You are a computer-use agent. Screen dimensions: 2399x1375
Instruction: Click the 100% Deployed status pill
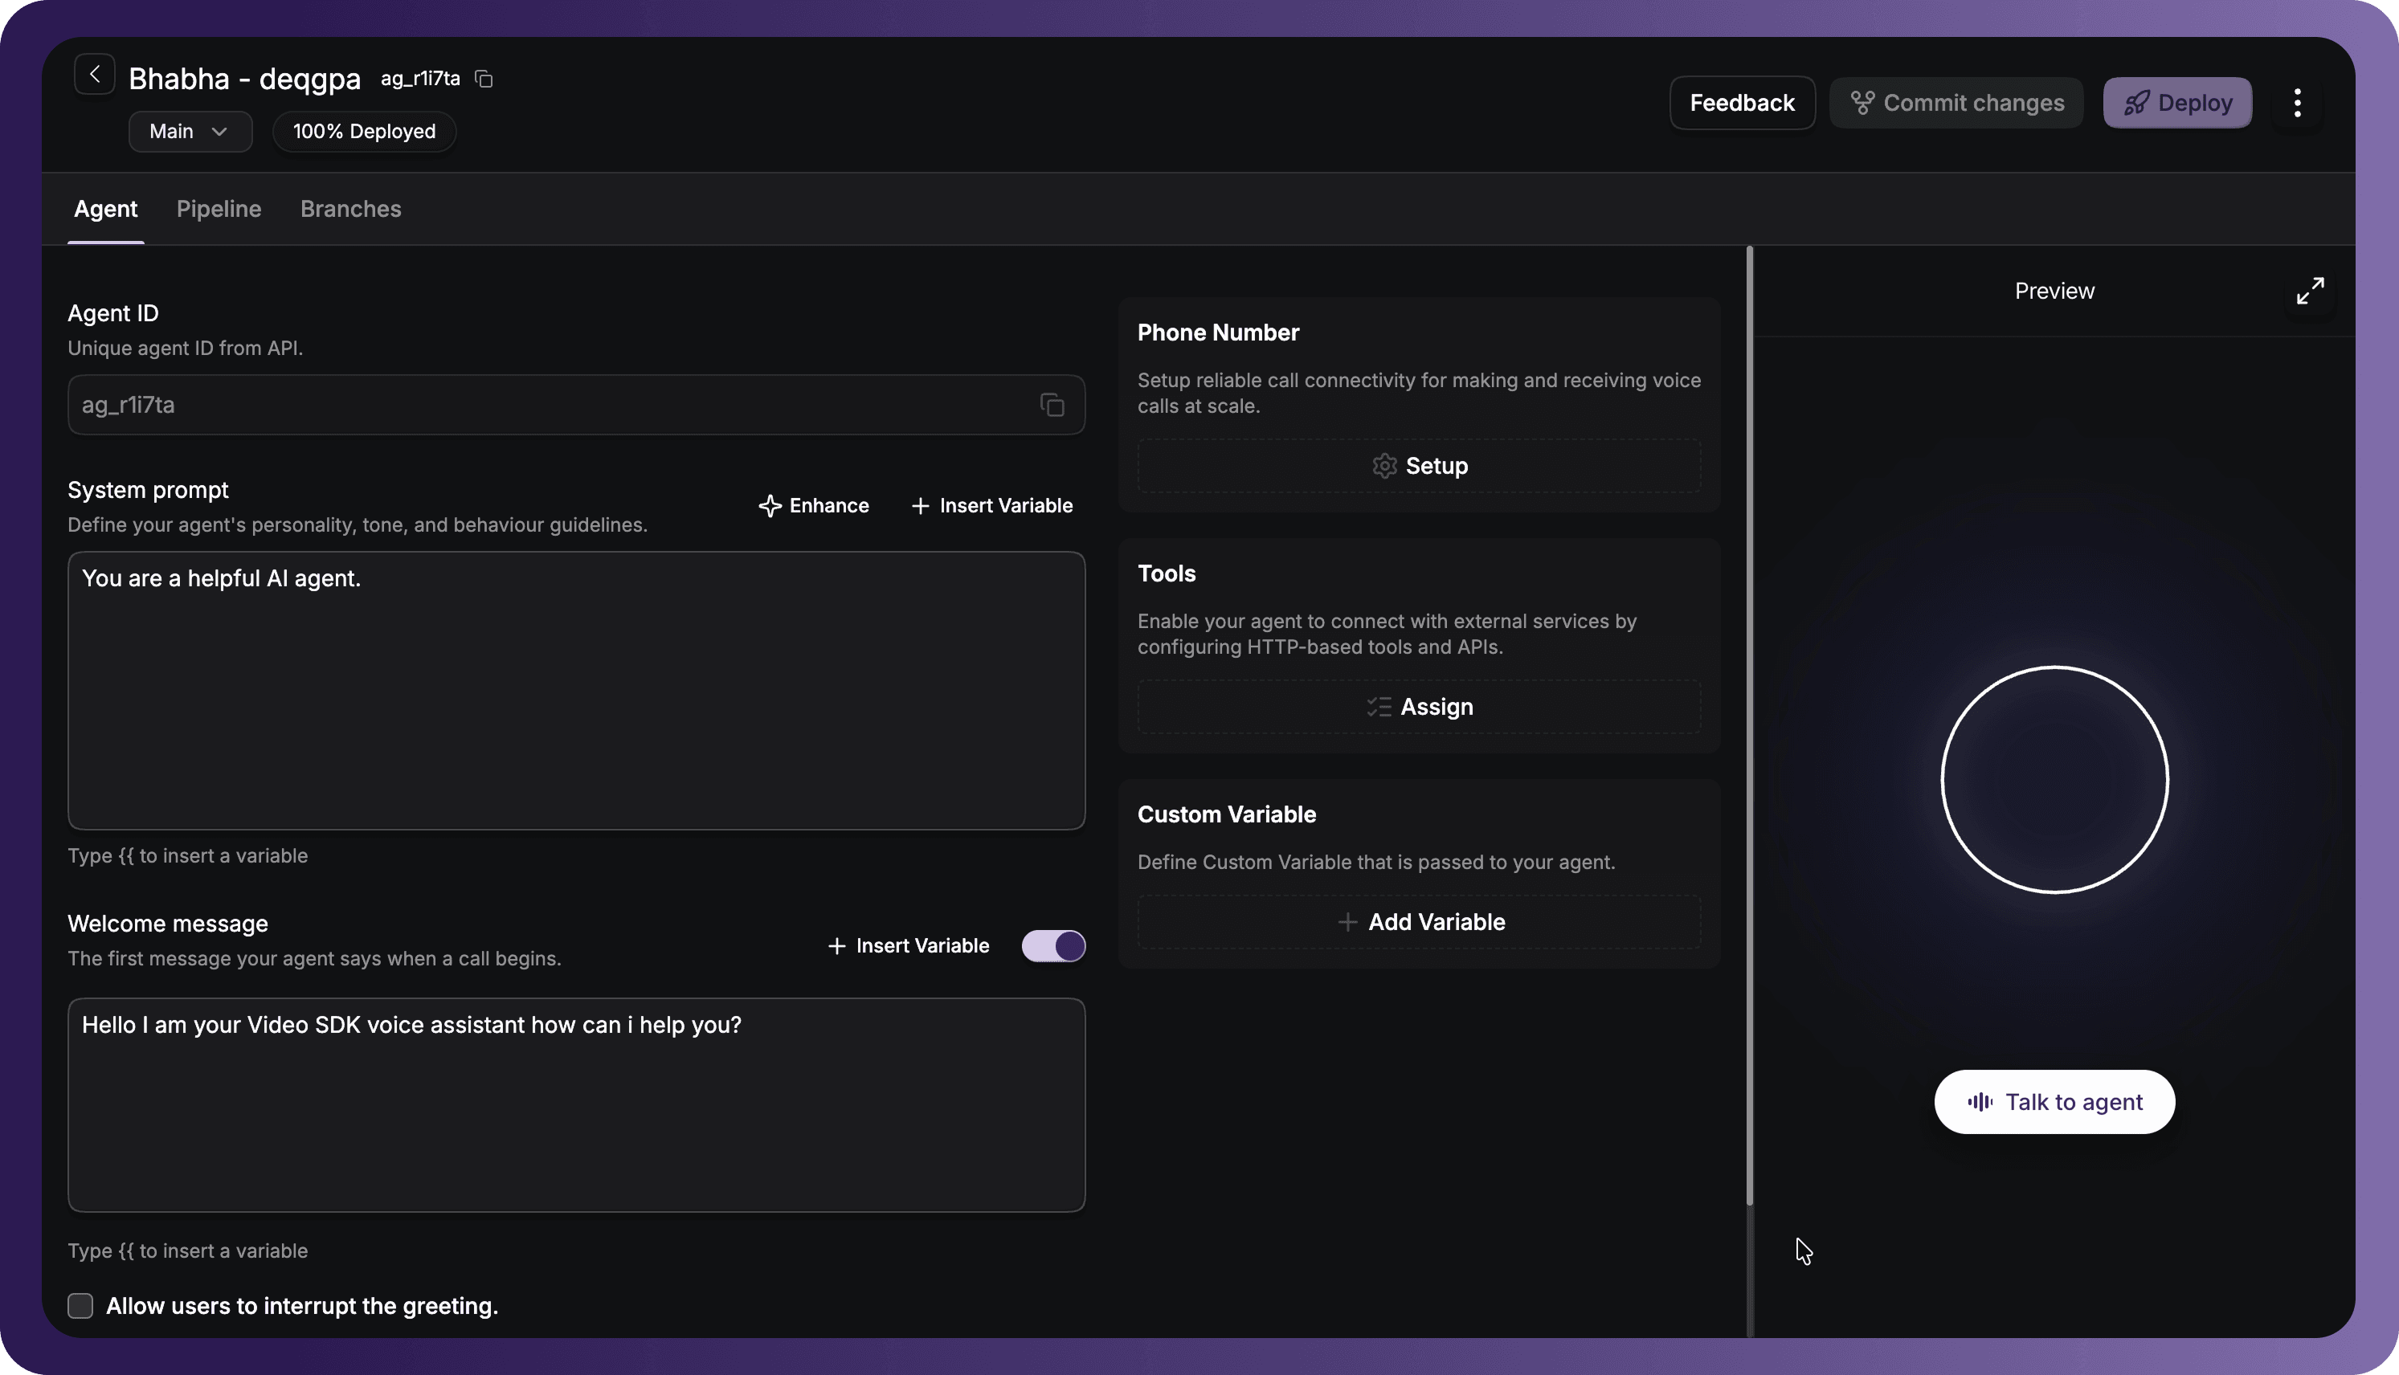(x=365, y=131)
